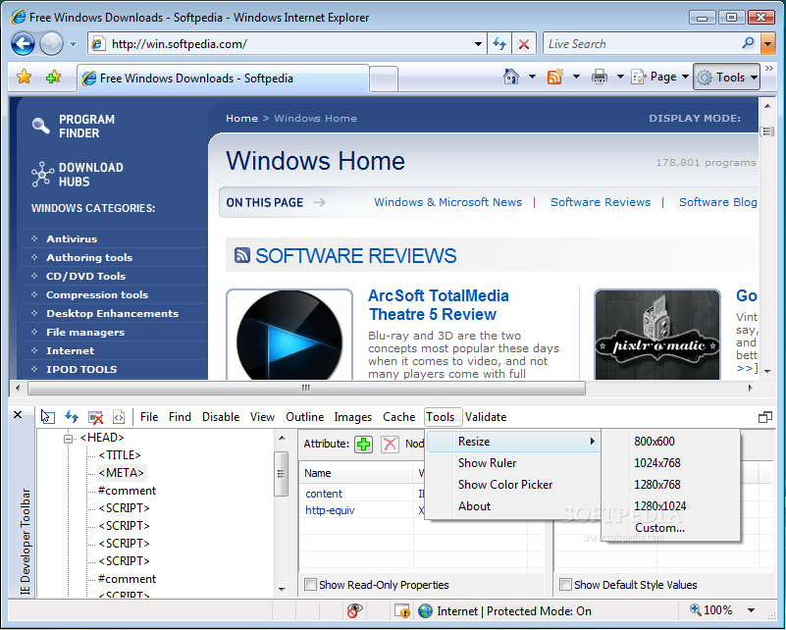Open the Developer Toolbar View menu
Viewport: 786px width, 630px height.
[x=262, y=416]
